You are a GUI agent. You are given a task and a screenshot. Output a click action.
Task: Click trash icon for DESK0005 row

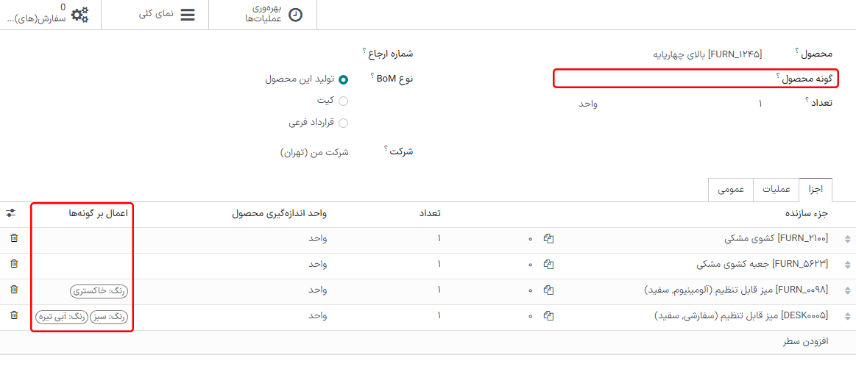14,315
